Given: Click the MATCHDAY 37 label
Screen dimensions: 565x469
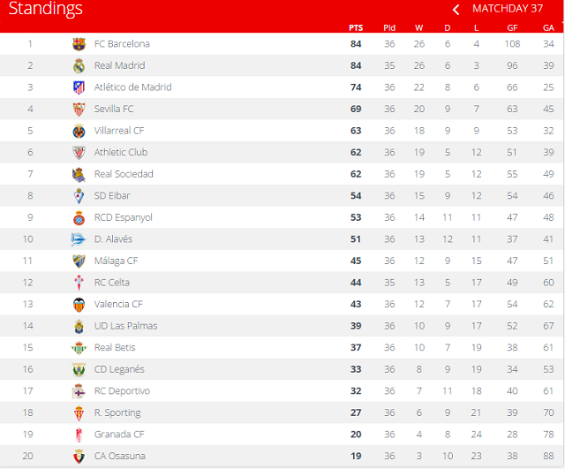Looking at the screenshot, I should click(508, 9).
